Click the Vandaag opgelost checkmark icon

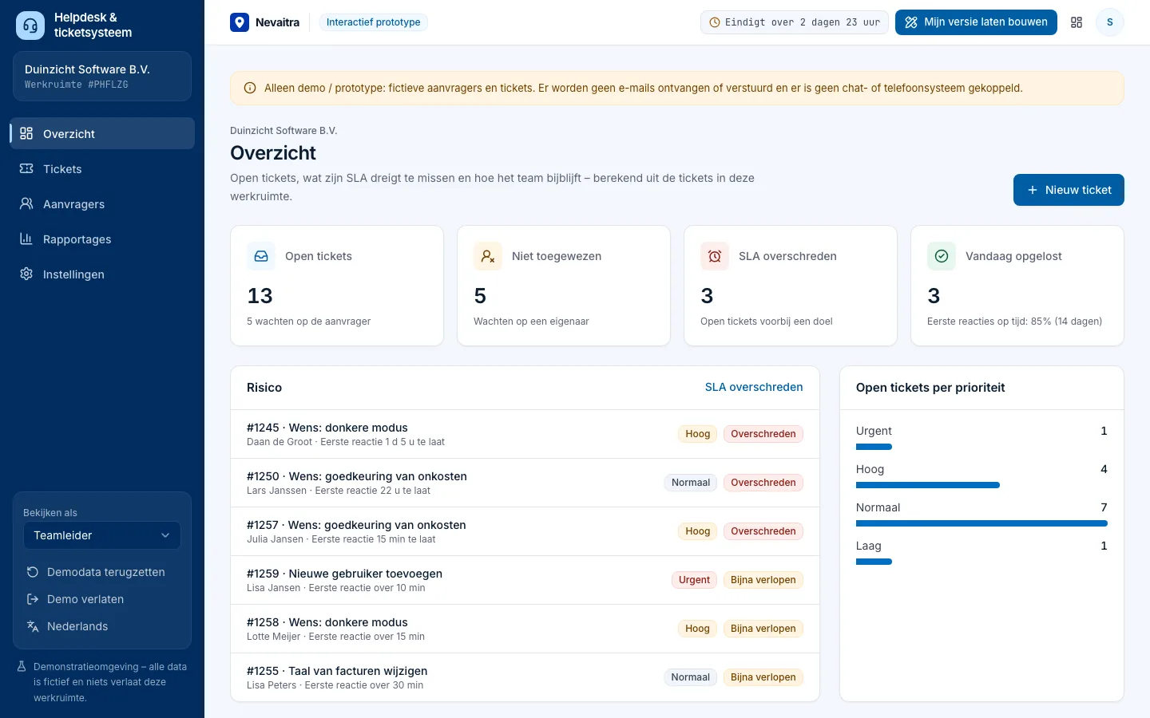(x=942, y=256)
